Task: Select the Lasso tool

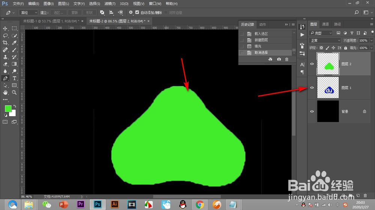Action: (x=5, y=36)
